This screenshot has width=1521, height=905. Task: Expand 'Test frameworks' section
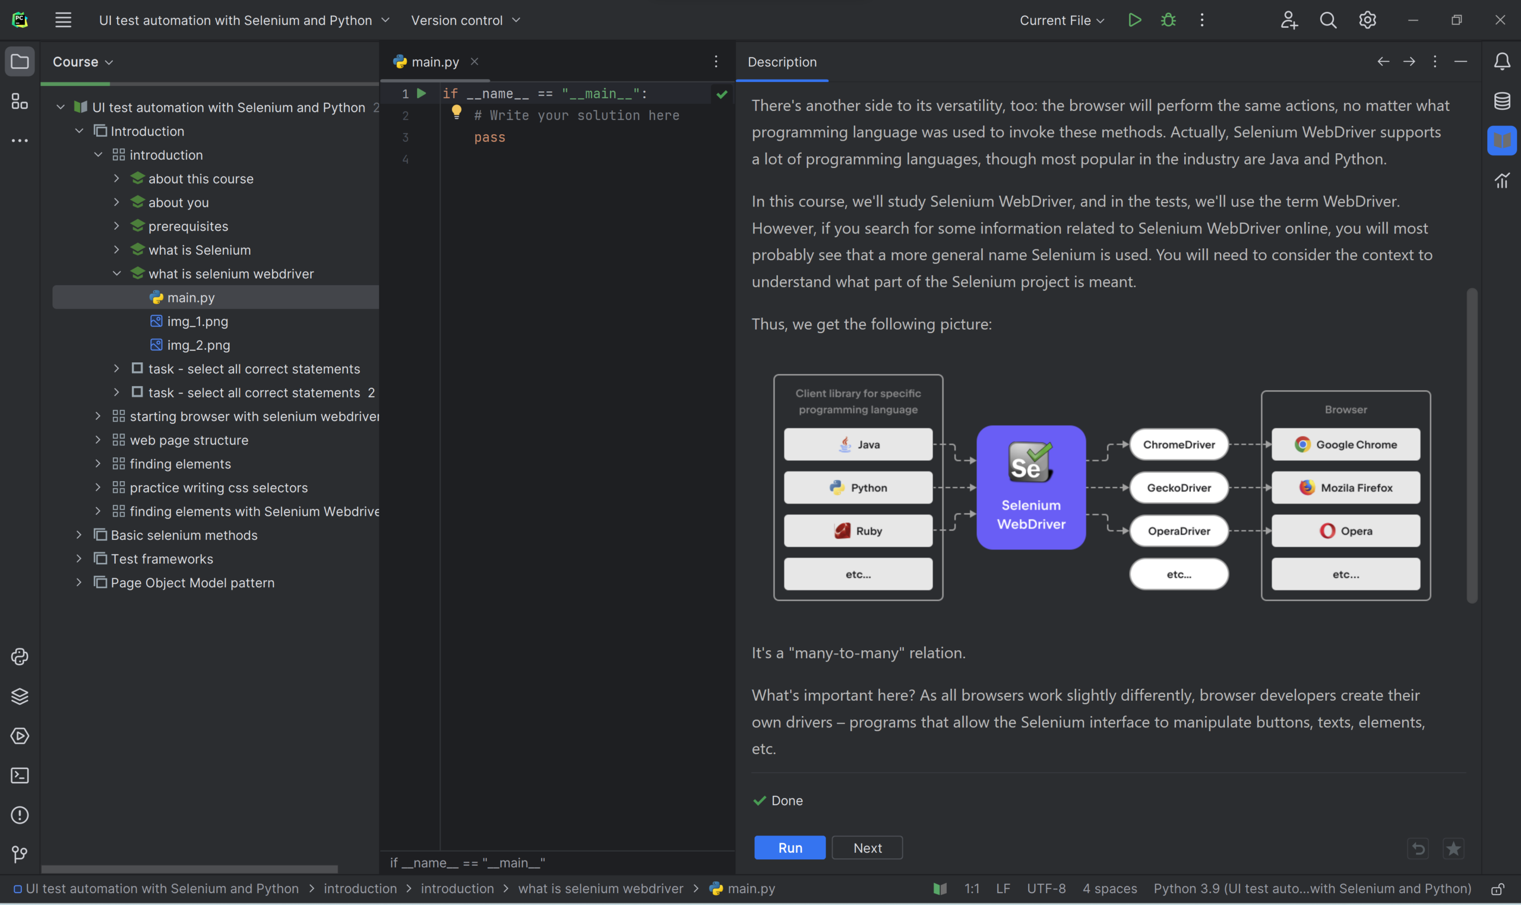click(79, 558)
